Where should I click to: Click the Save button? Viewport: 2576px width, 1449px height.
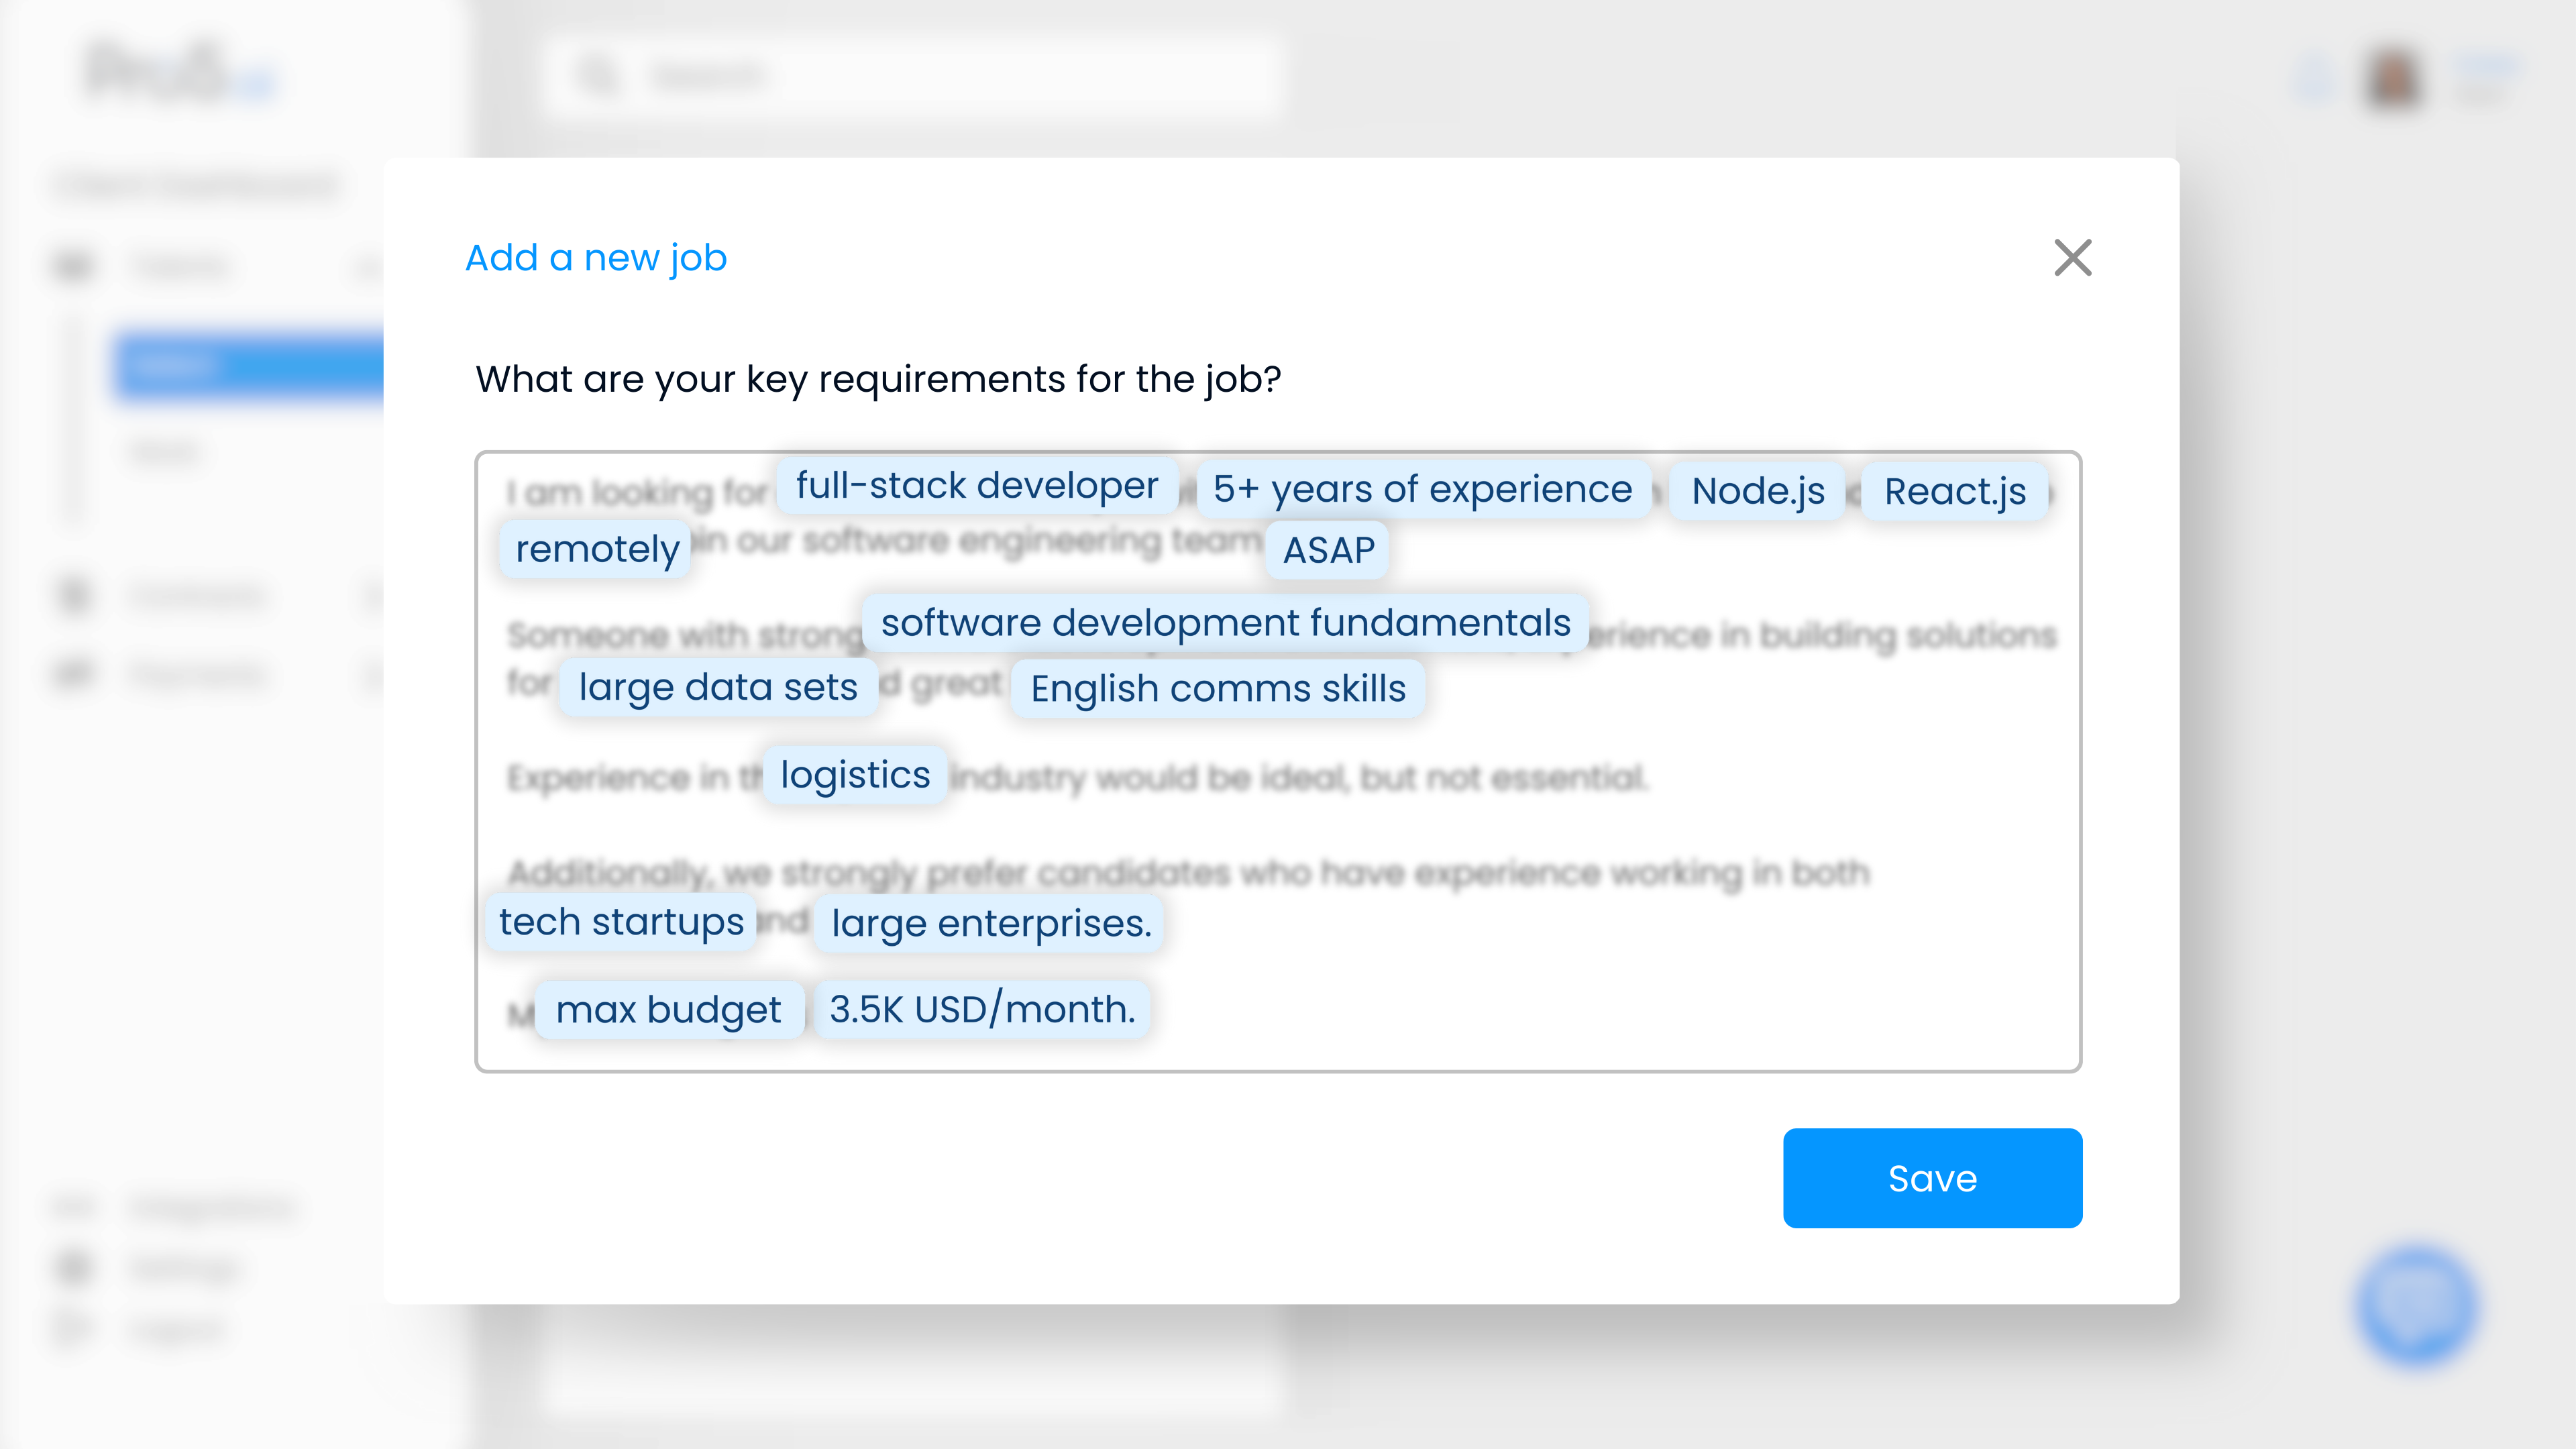point(1931,1178)
